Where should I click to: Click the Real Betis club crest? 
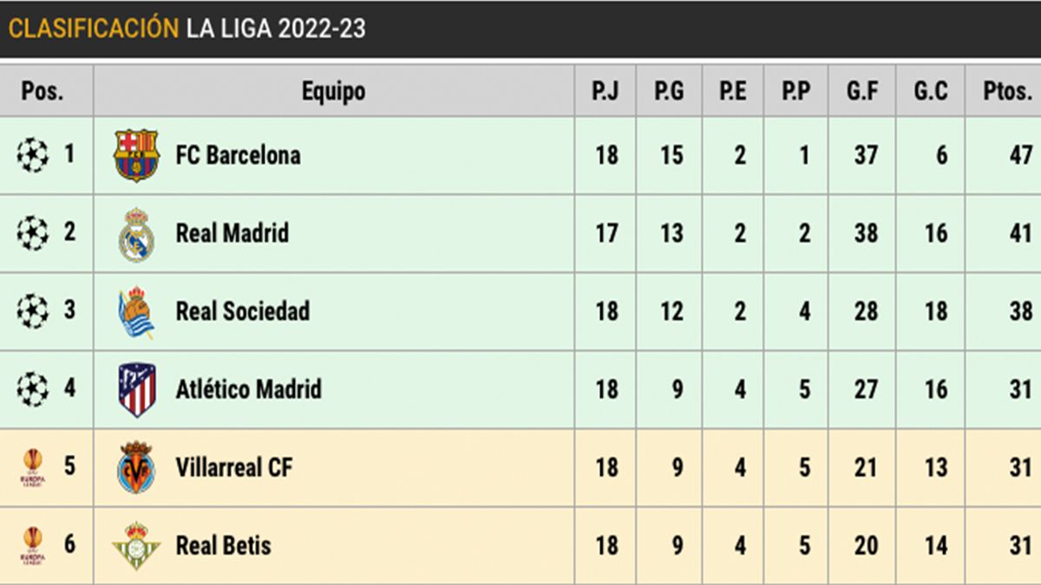136,546
